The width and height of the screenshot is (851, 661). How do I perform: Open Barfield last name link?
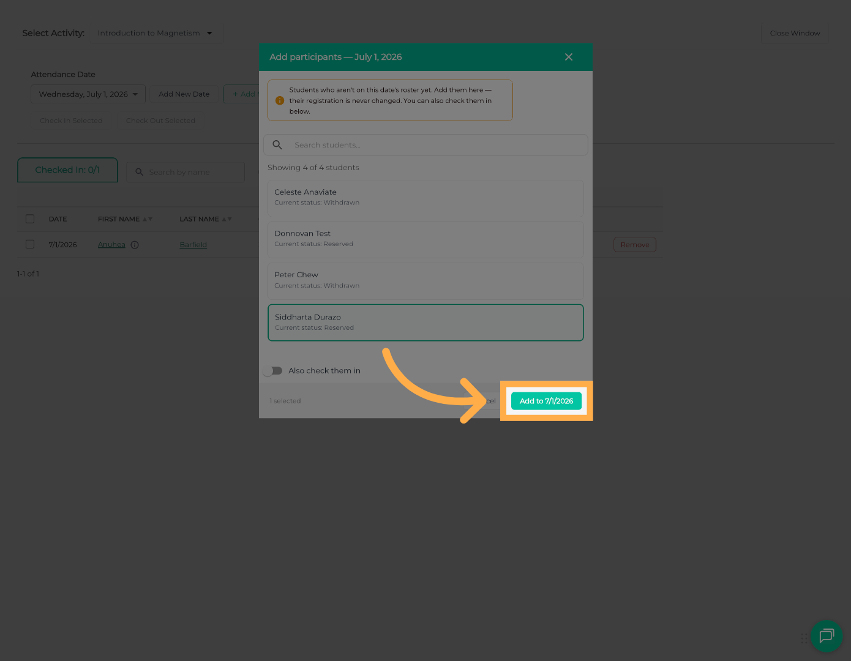(193, 245)
